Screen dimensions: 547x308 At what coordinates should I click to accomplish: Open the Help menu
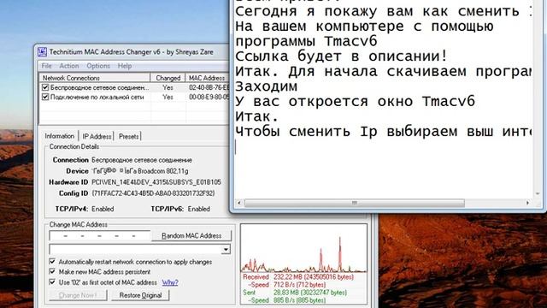(x=125, y=66)
